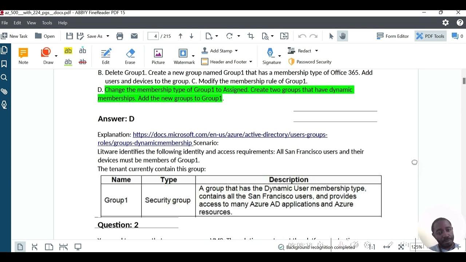
Task: Select the arrow pointer tool
Action: pos(331,36)
